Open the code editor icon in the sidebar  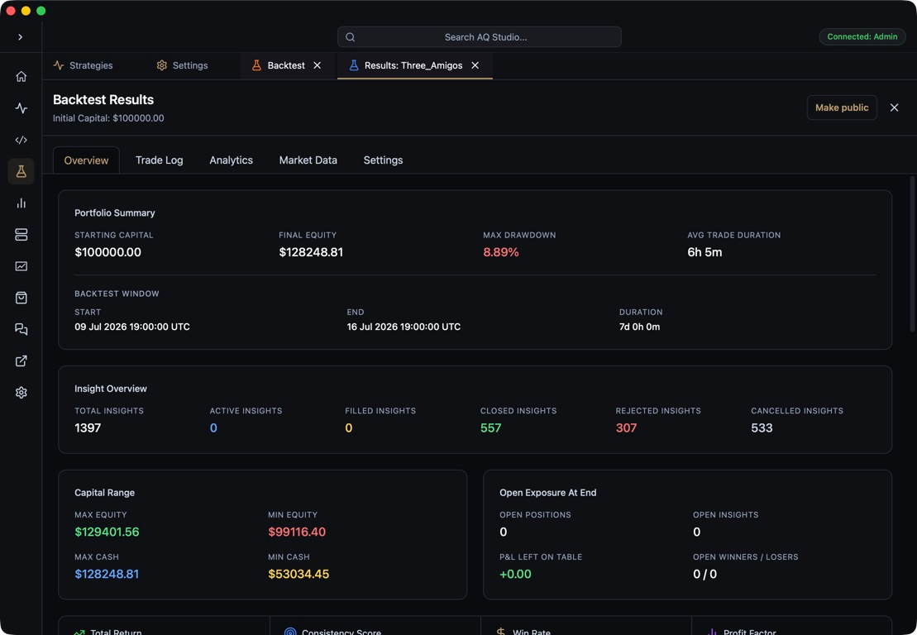(21, 140)
